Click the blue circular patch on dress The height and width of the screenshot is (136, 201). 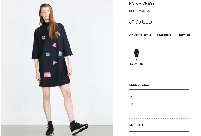click(48, 54)
